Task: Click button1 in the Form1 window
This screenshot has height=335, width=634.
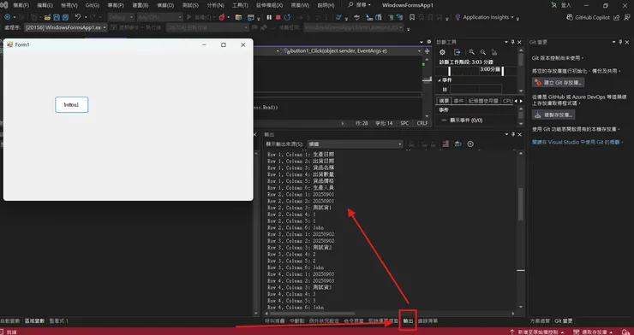Action: pos(72,105)
